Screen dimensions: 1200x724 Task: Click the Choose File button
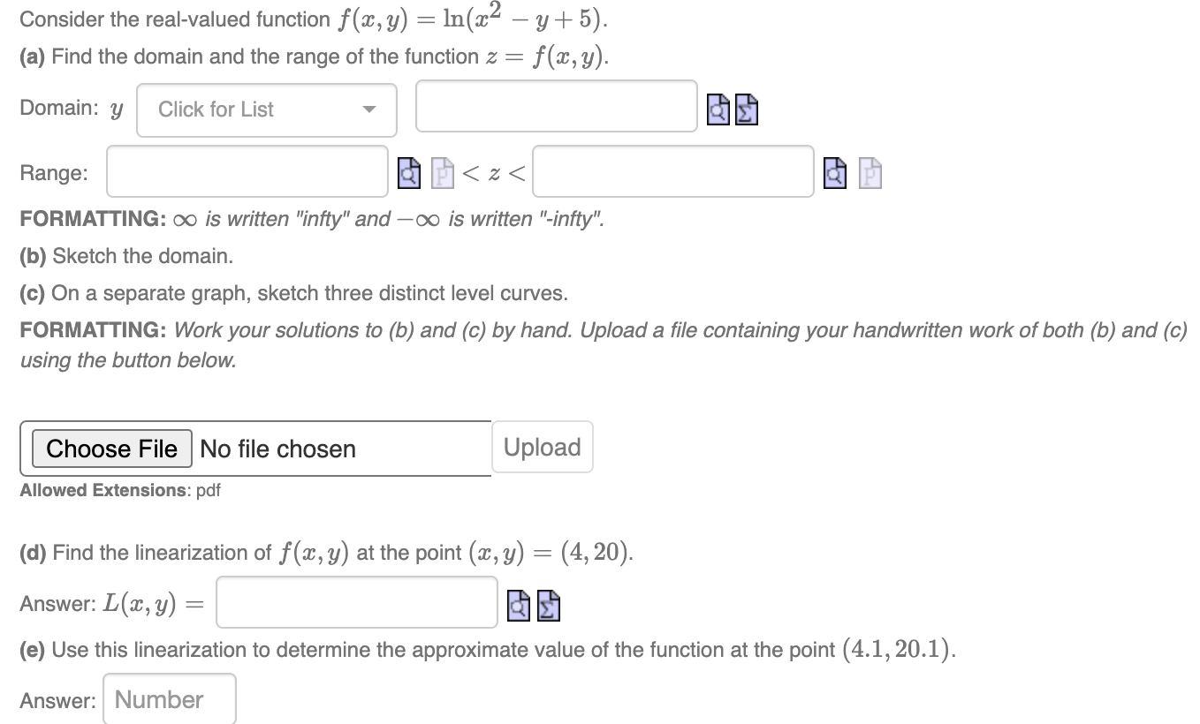pyautogui.click(x=110, y=449)
